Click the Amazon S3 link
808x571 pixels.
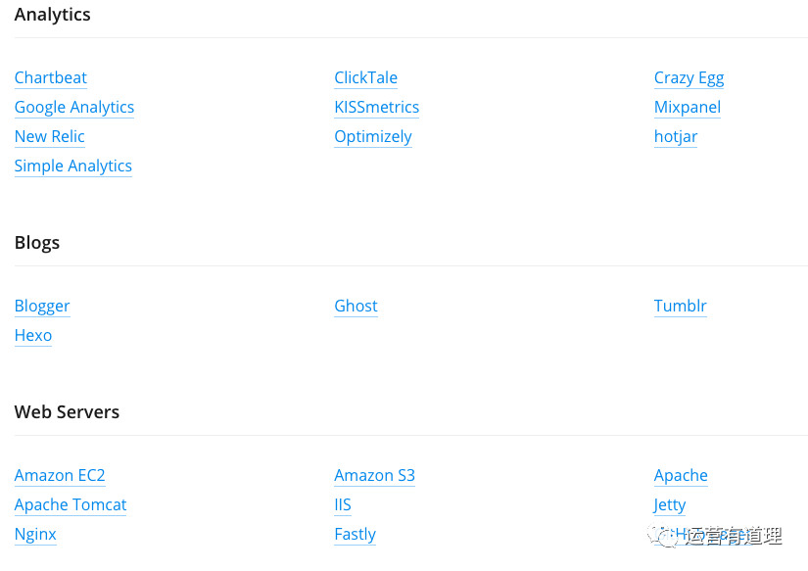(374, 476)
